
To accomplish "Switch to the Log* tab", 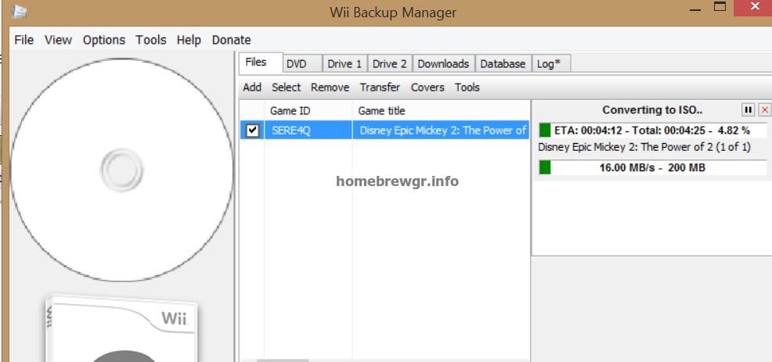I will point(551,64).
